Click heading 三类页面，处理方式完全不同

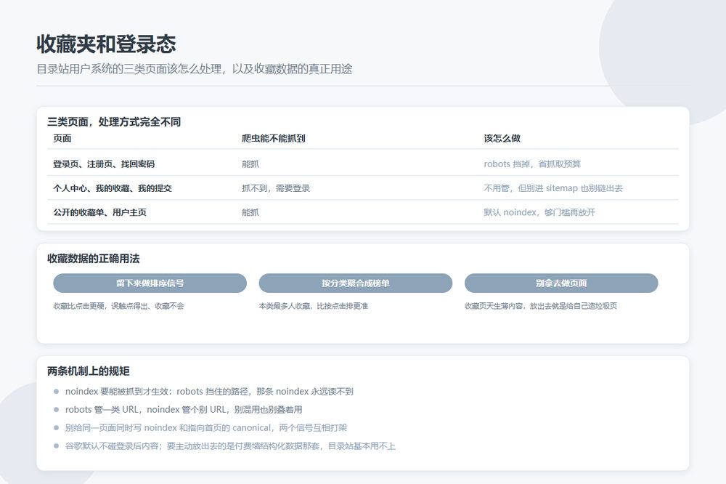[x=114, y=122]
